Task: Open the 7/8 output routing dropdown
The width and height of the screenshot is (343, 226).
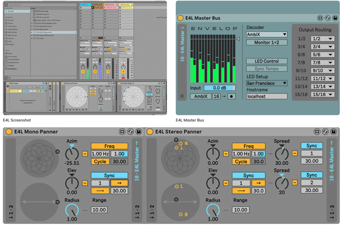Action: pos(322,62)
